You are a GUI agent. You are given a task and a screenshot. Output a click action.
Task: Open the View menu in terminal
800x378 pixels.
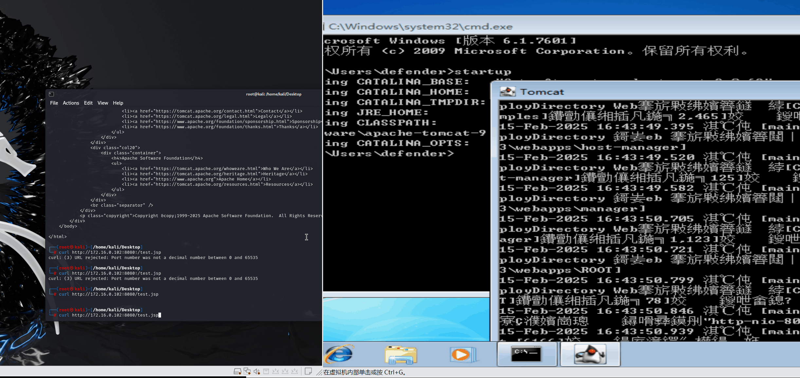102,103
